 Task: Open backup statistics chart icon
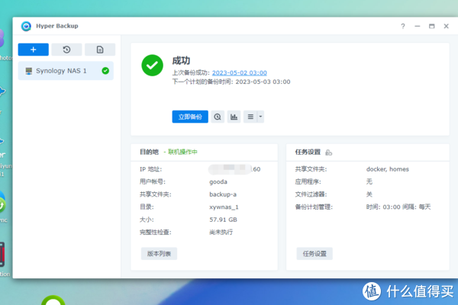pos(234,117)
